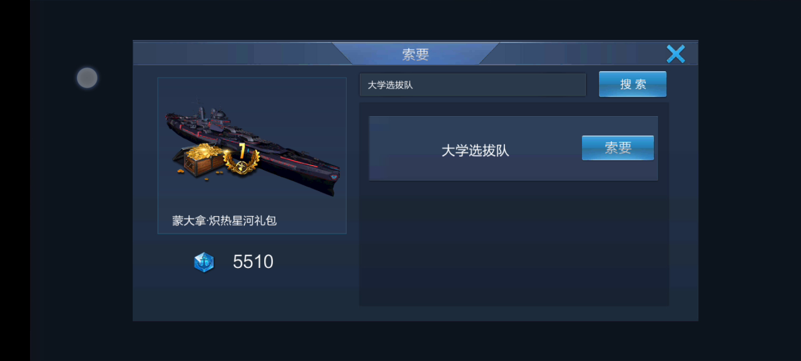Tap the loose gold coins beside the chest

[x=180, y=171]
